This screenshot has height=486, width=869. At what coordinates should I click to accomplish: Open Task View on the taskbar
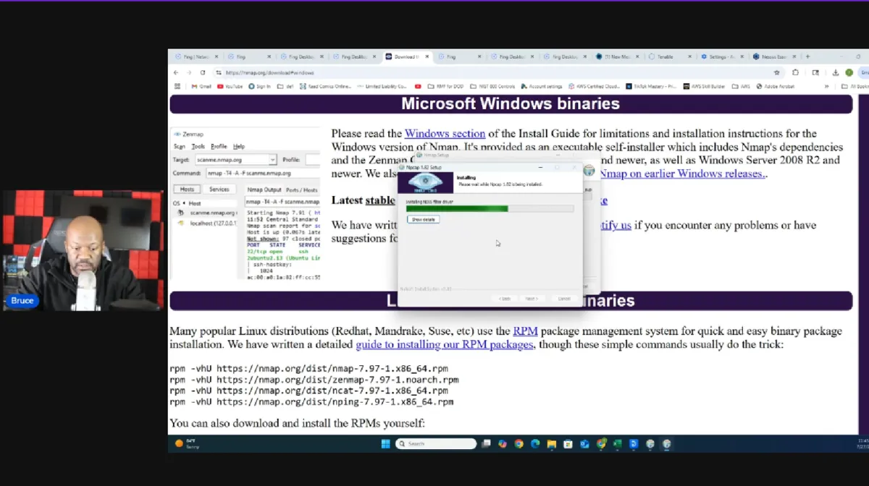coord(486,444)
